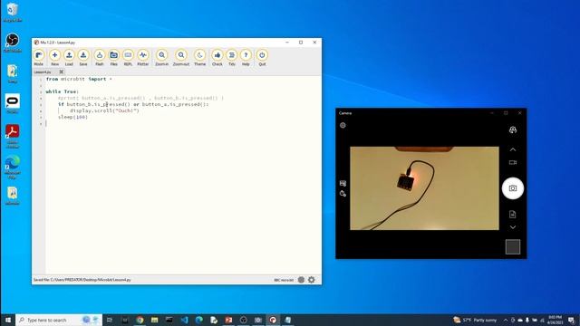Switch camera using change camera icon

pos(513,129)
